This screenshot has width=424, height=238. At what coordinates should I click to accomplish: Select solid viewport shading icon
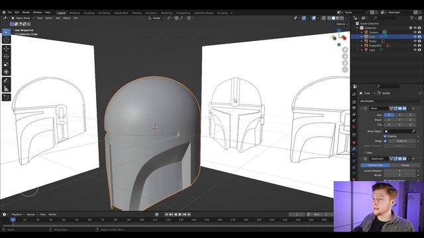pos(333,18)
